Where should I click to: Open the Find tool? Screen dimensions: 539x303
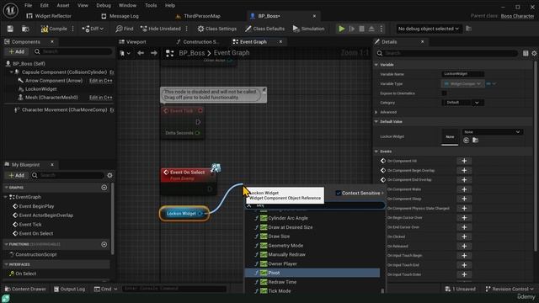tap(125, 29)
